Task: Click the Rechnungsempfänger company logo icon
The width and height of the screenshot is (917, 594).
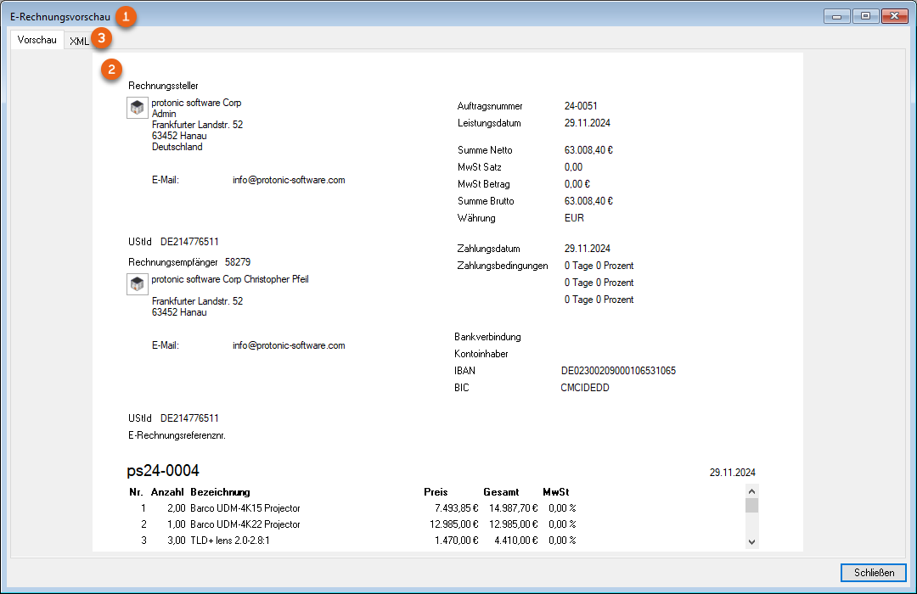Action: 138,284
